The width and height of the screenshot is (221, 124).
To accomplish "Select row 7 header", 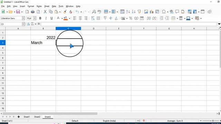I will click(3, 63).
